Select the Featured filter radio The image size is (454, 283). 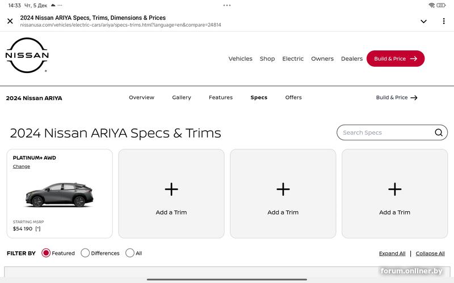coord(46,253)
